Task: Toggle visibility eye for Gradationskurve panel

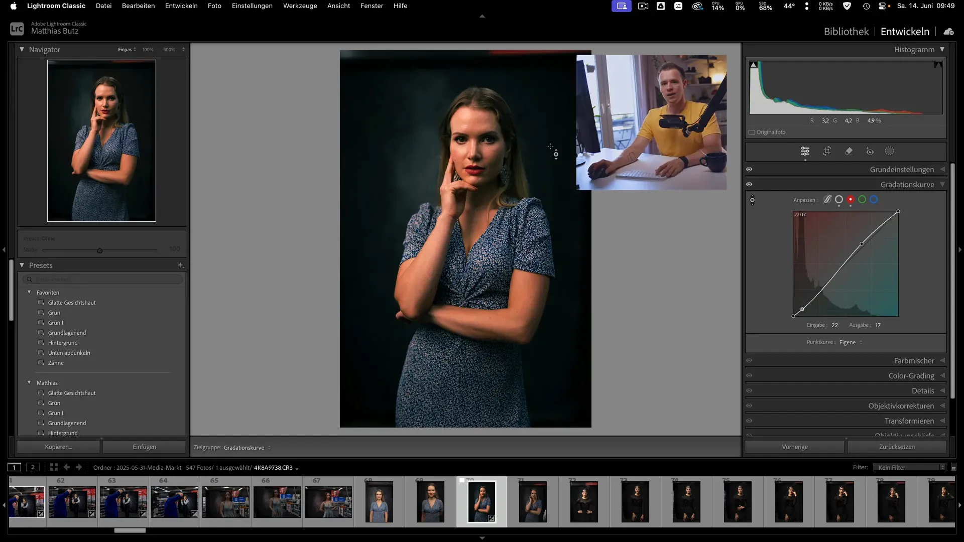Action: pyautogui.click(x=749, y=185)
